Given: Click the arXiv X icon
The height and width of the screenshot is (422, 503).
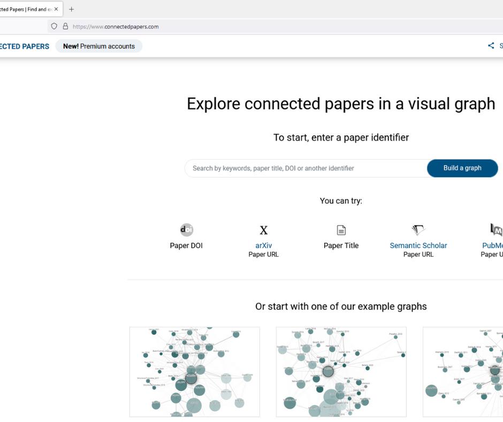Looking at the screenshot, I should tap(264, 230).
